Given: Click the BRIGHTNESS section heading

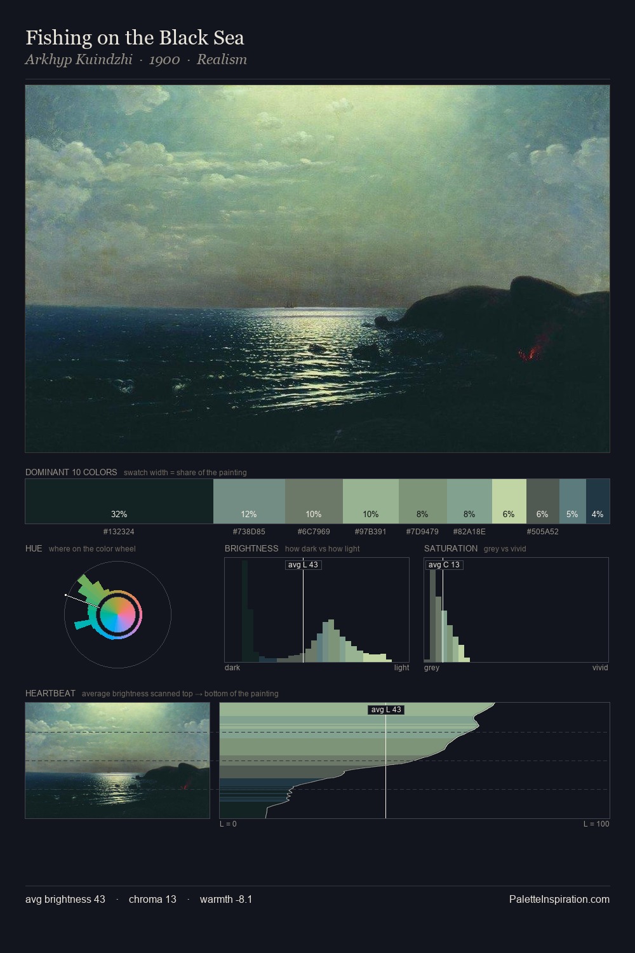Looking at the screenshot, I should pos(251,549).
